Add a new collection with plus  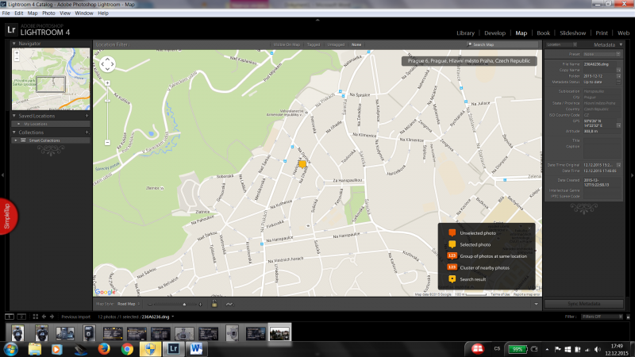pos(87,132)
